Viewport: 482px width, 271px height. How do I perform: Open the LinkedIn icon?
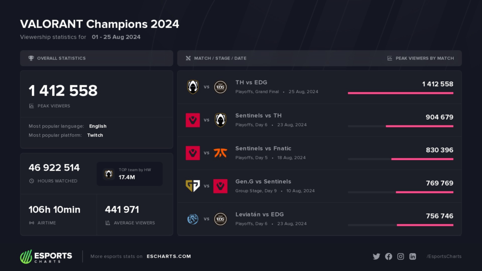[x=412, y=256]
